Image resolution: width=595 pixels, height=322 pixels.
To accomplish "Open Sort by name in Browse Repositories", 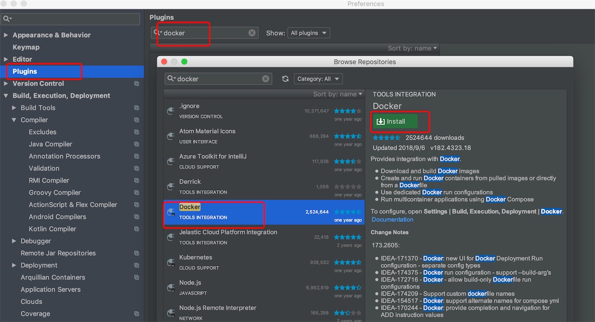I will point(337,94).
